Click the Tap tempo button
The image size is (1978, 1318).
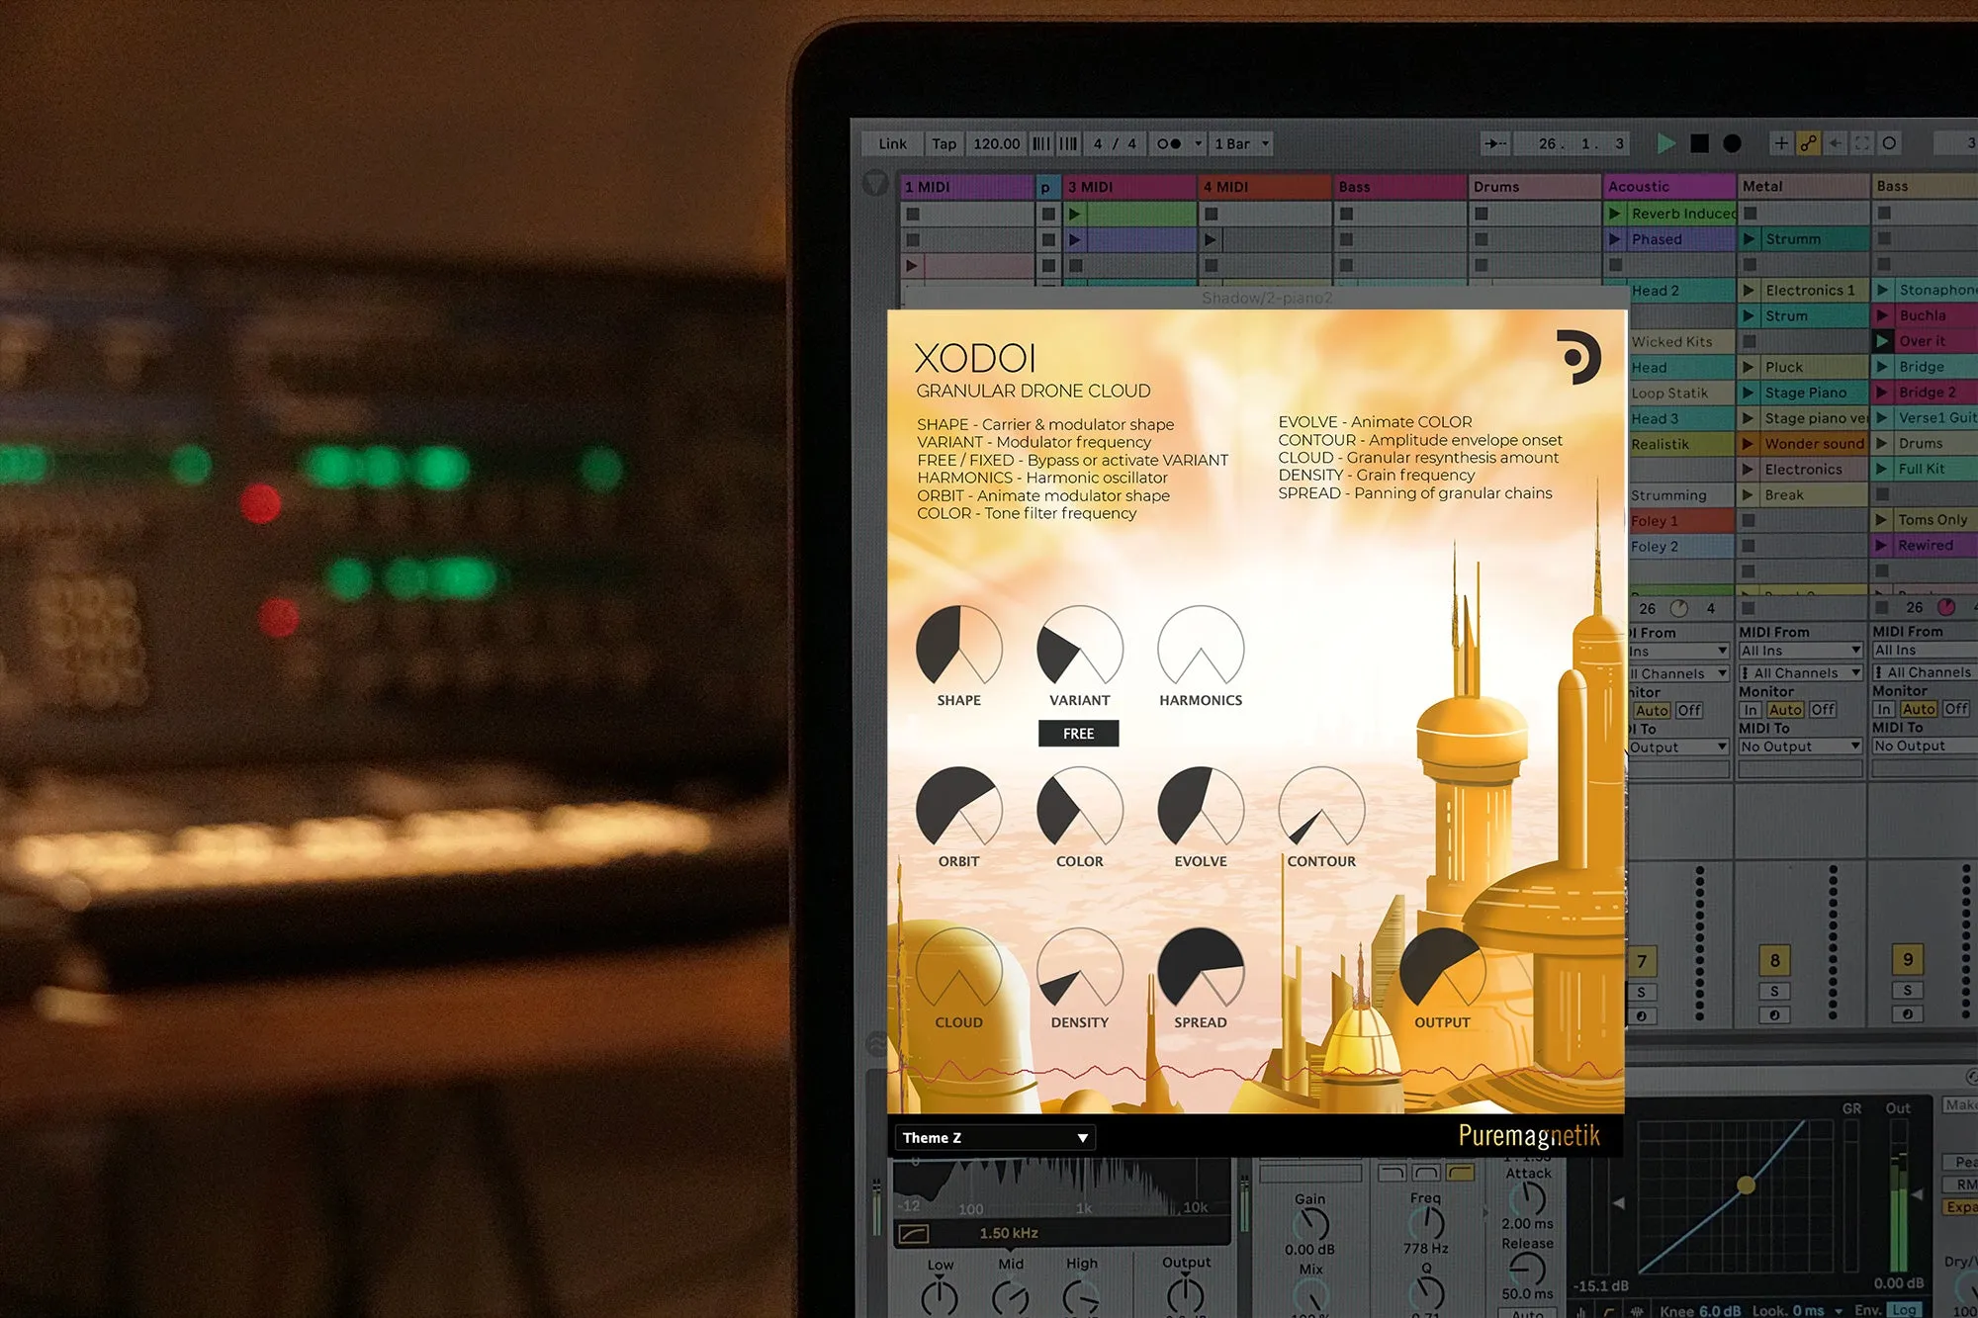[944, 144]
